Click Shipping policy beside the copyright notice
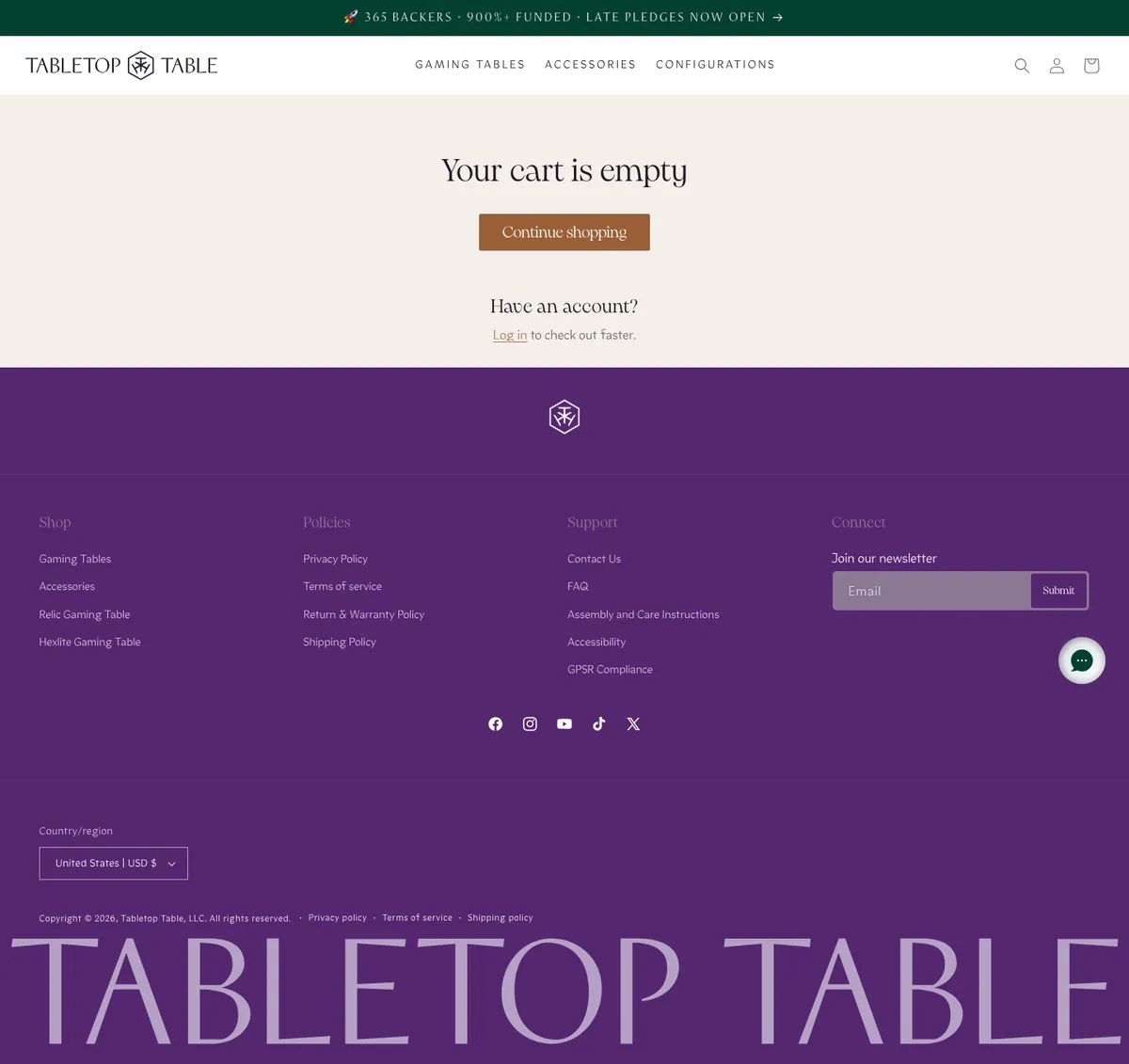The height and width of the screenshot is (1064, 1129). [x=500, y=917]
